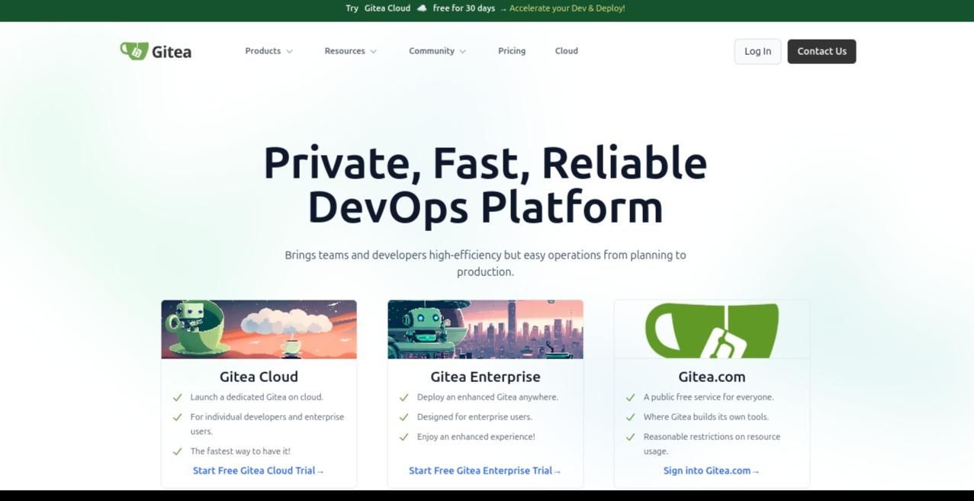Click the cloud emoji in top banner
The width and height of the screenshot is (974, 501).
tap(422, 8)
